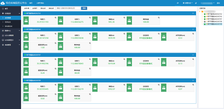Open magnifier on longitude card 112.88436275
The height and width of the screenshot is (109, 224).
click(x=90, y=17)
